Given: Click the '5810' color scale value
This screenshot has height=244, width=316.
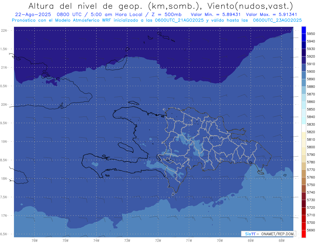Looking at the screenshot, I should tap(311, 140).
